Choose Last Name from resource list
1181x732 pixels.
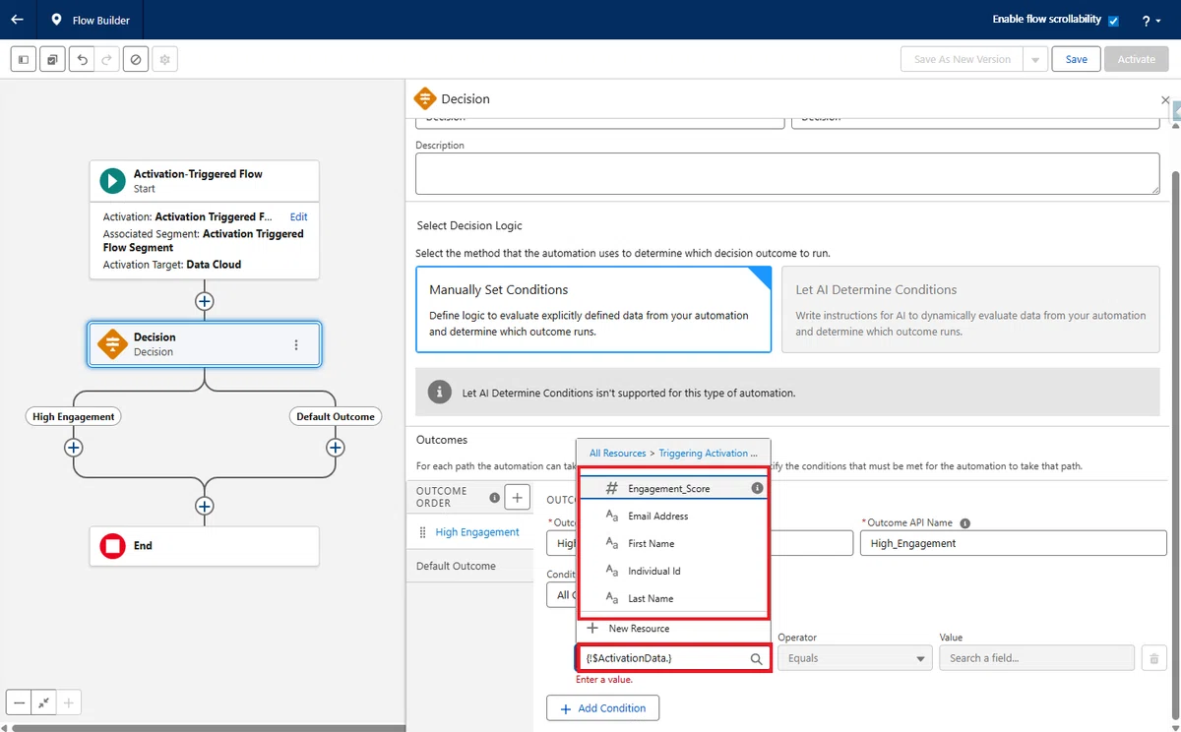(673, 598)
